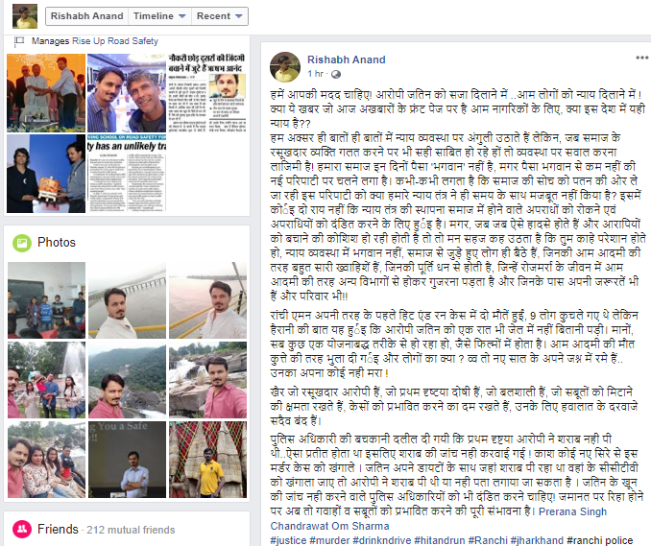651x546 pixels.
Task: Select the Rishabh Anand header tab
Action: tap(86, 16)
